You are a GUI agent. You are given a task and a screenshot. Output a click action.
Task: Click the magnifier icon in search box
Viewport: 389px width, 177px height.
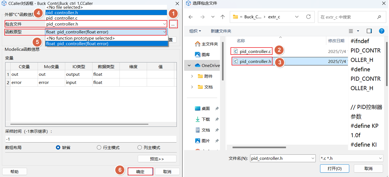coord(379,17)
